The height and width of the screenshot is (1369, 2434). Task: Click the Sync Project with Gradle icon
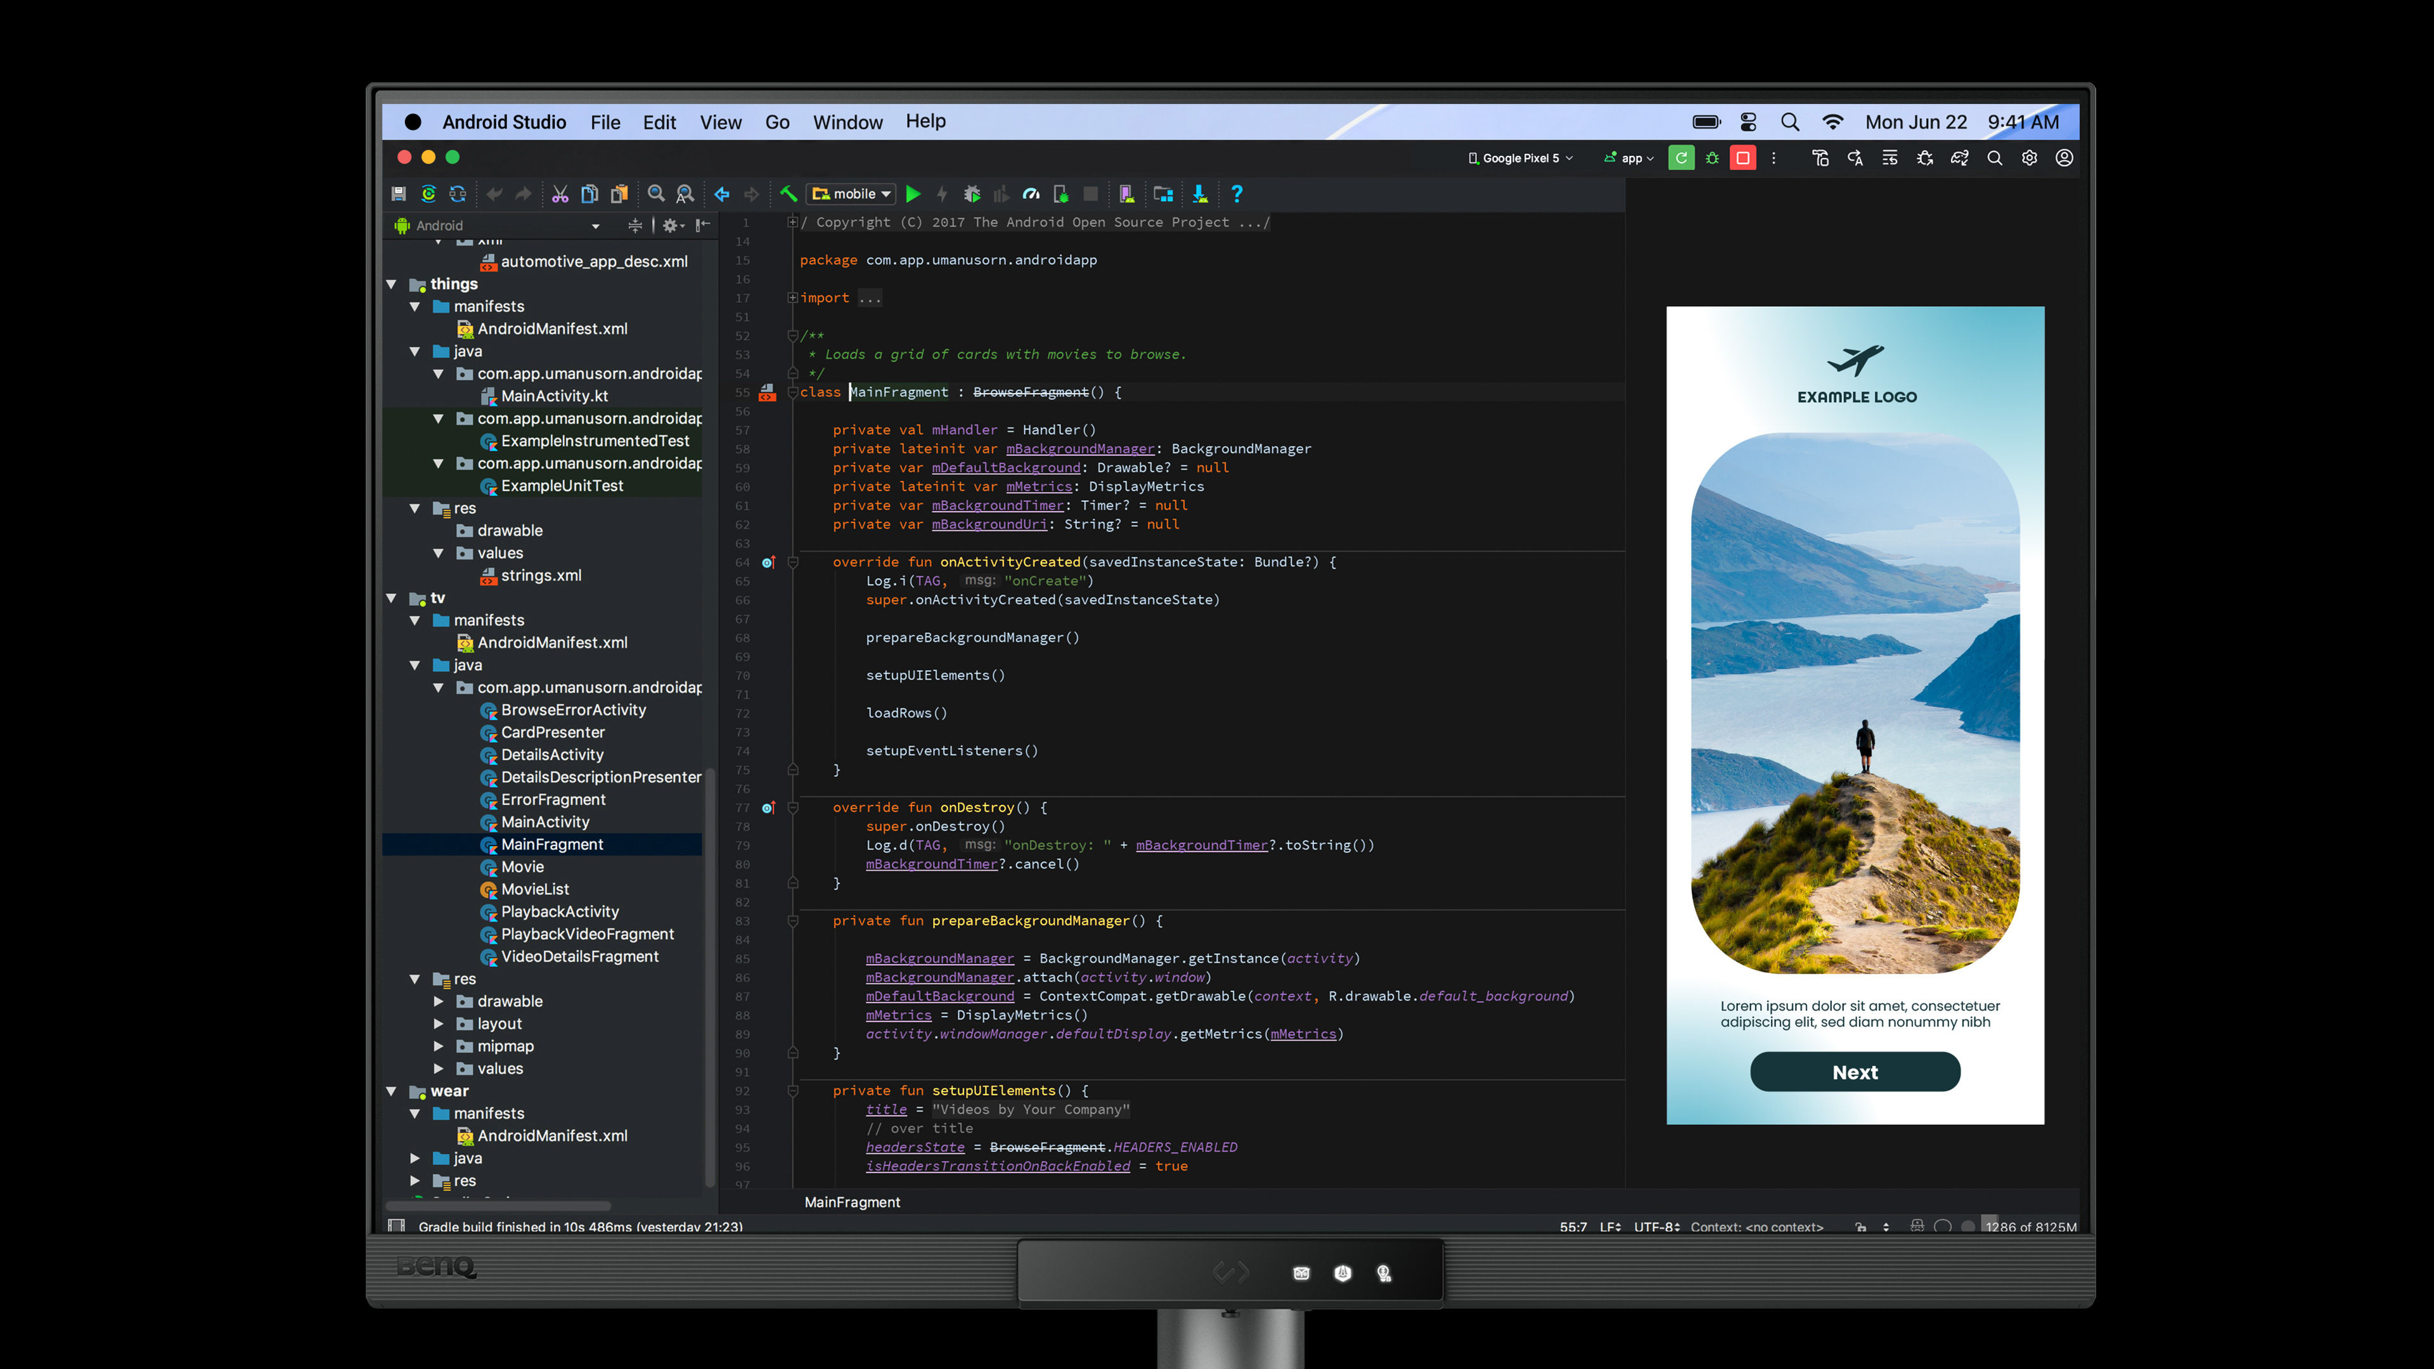click(x=429, y=194)
